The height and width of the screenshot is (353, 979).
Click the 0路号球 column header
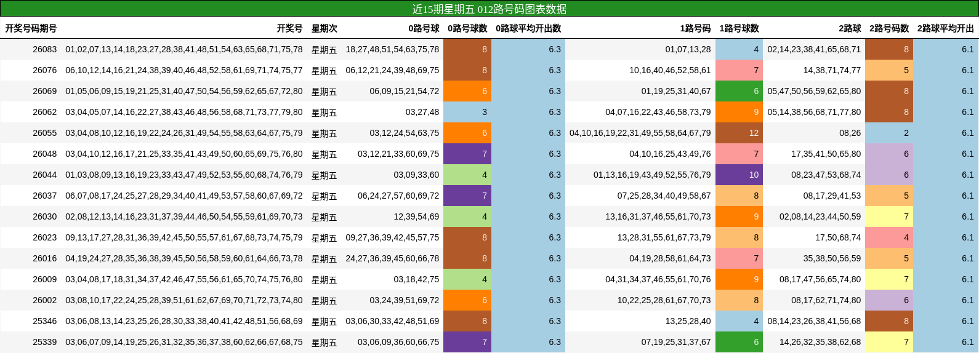point(424,28)
